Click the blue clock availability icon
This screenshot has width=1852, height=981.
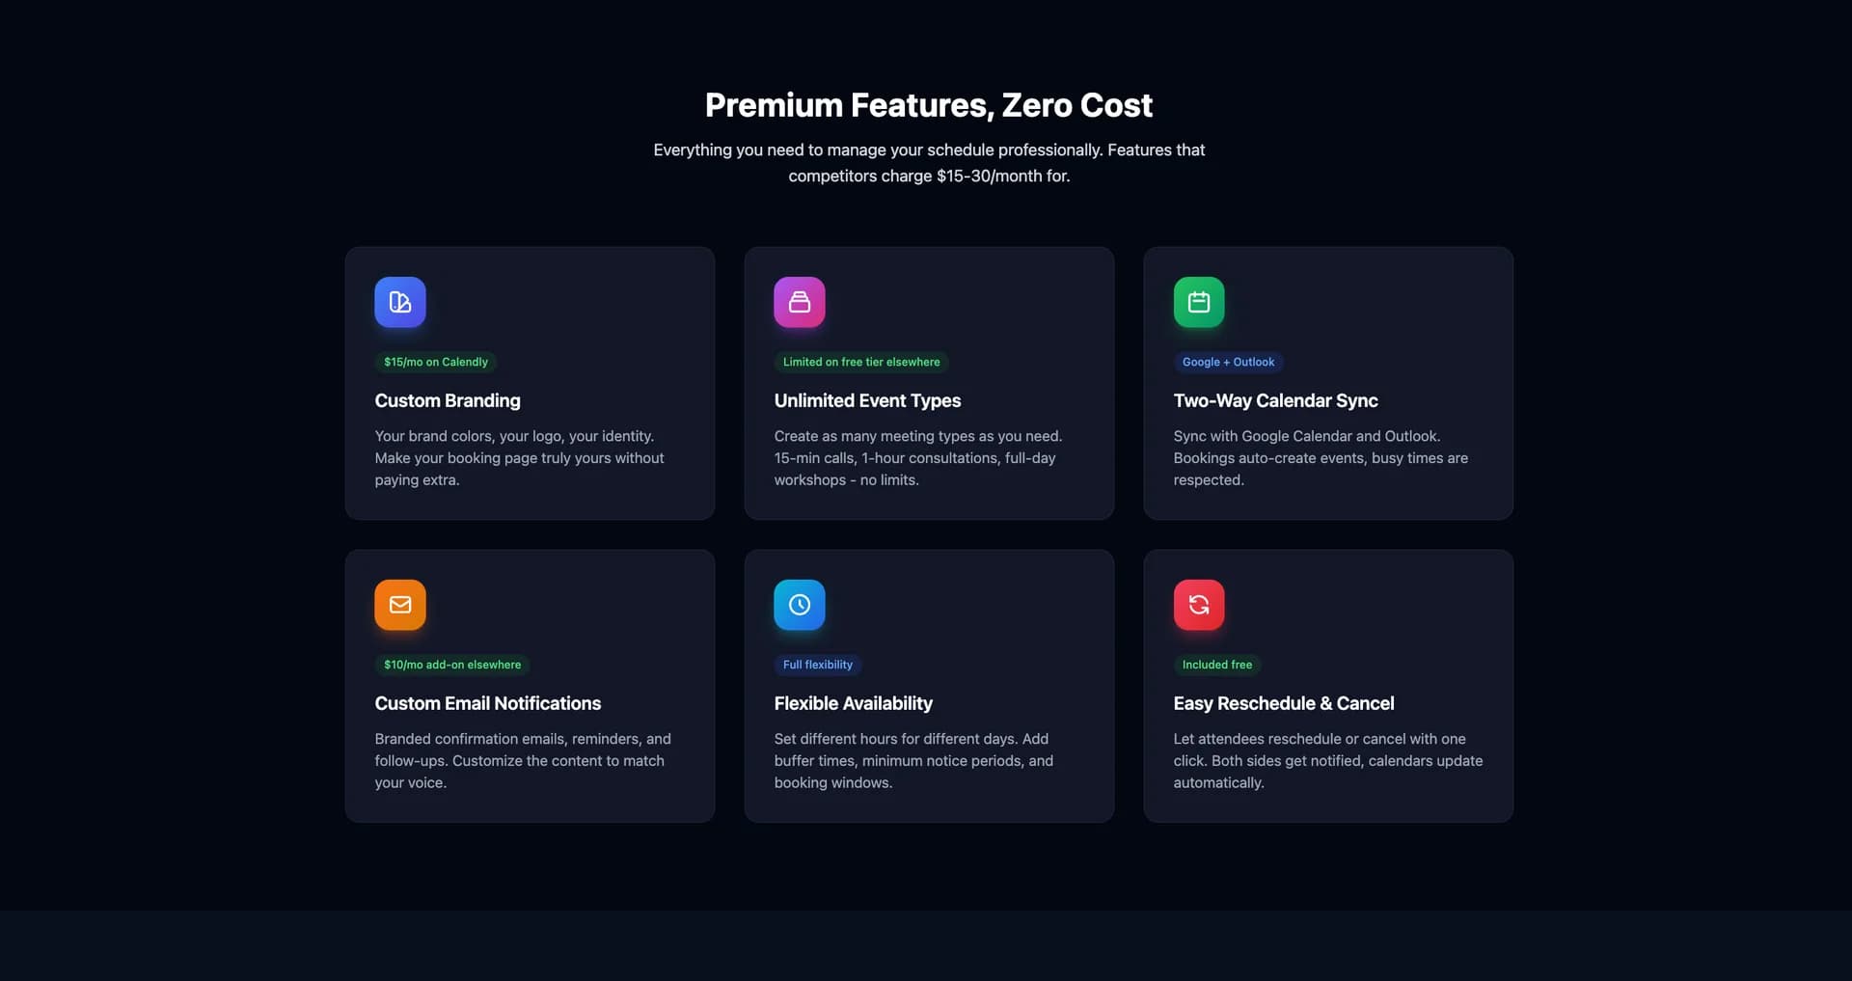800,605
